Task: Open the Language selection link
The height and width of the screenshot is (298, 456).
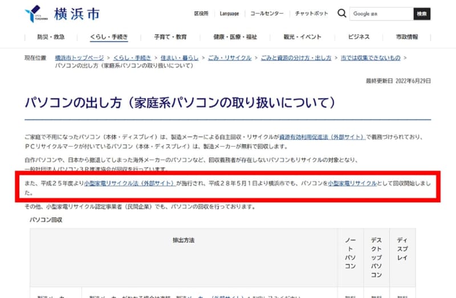Action: [229, 13]
